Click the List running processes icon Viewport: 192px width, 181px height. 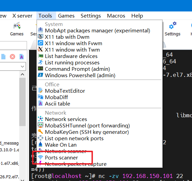(40, 62)
